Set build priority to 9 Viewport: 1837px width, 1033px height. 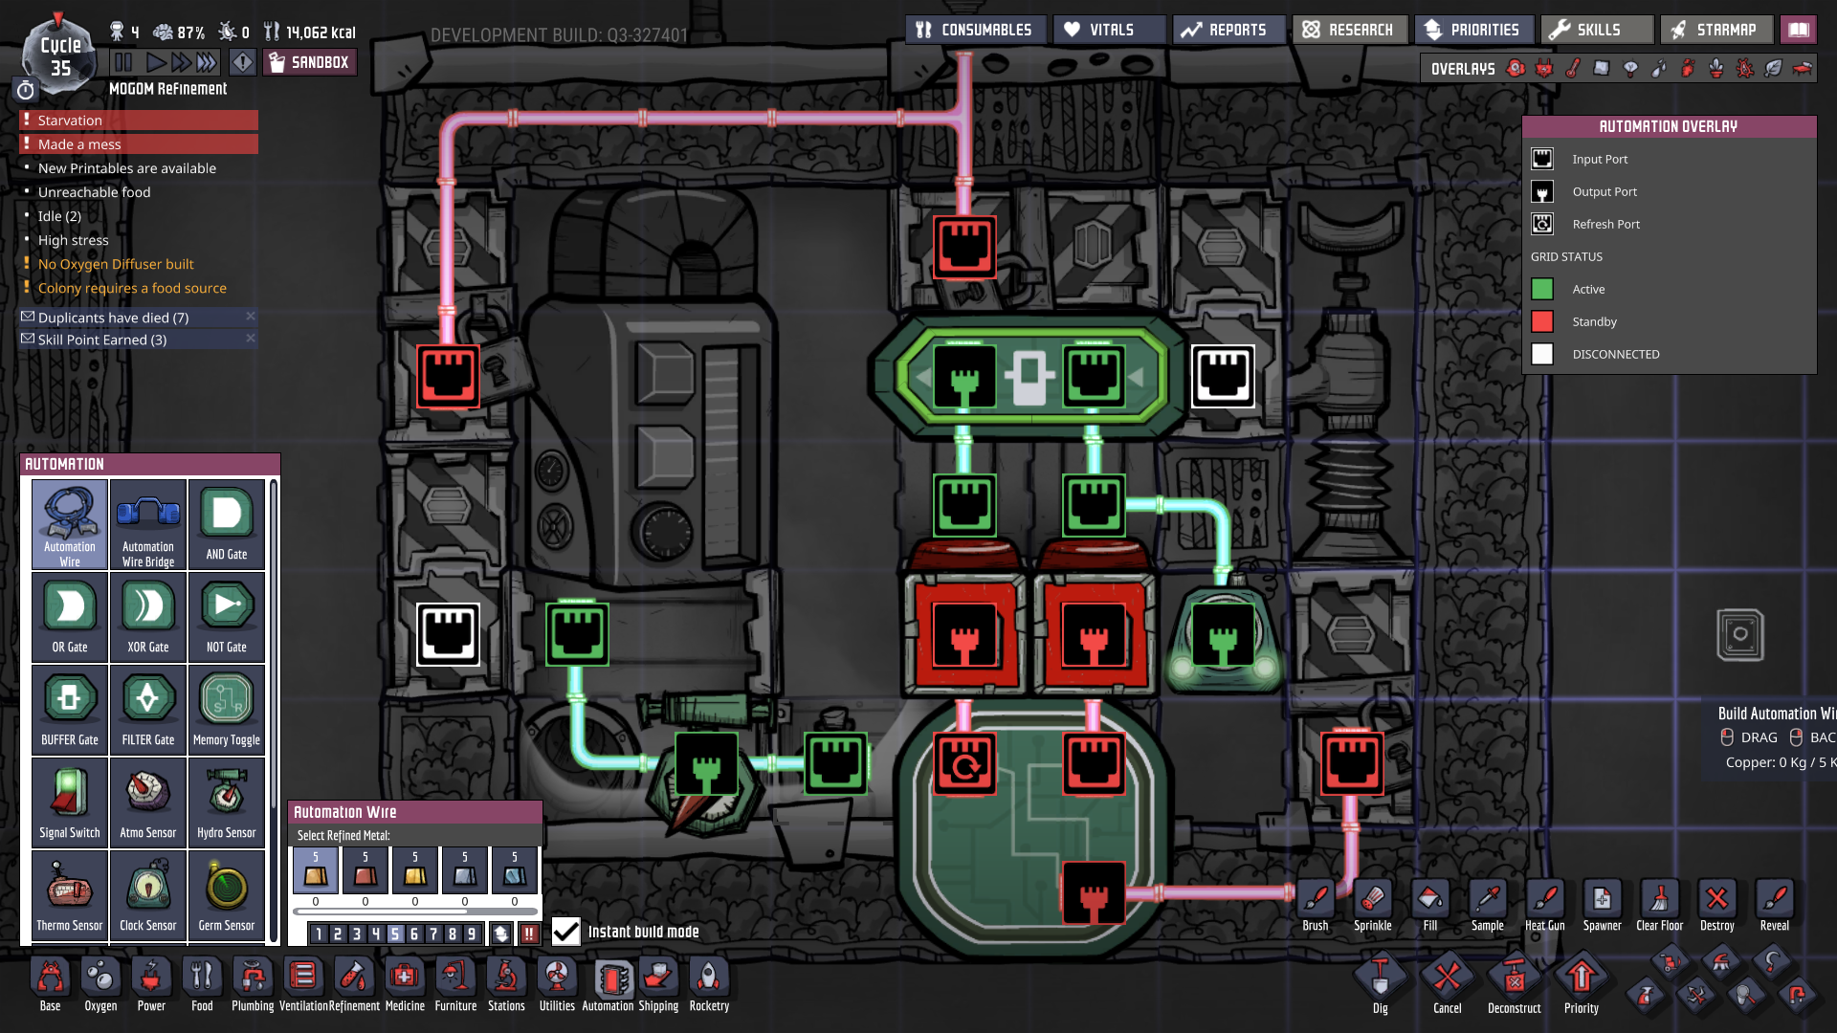coord(472,934)
